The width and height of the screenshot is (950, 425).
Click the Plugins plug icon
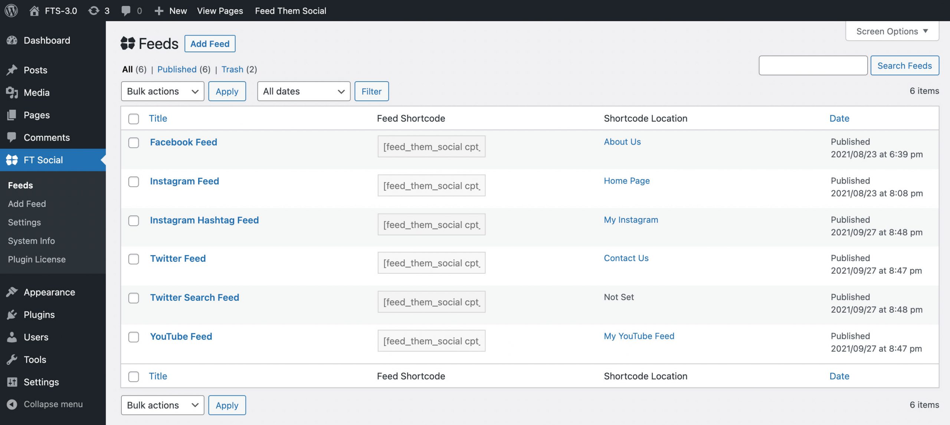pos(12,314)
